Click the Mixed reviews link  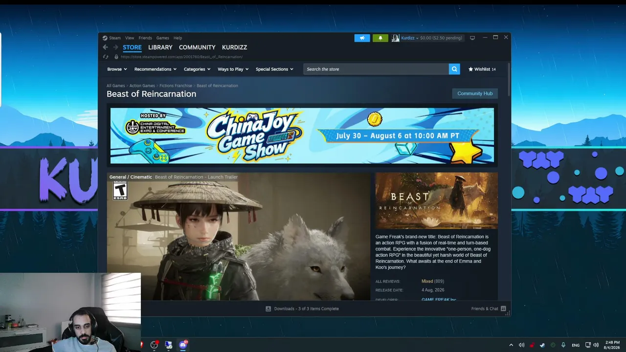[427, 281]
